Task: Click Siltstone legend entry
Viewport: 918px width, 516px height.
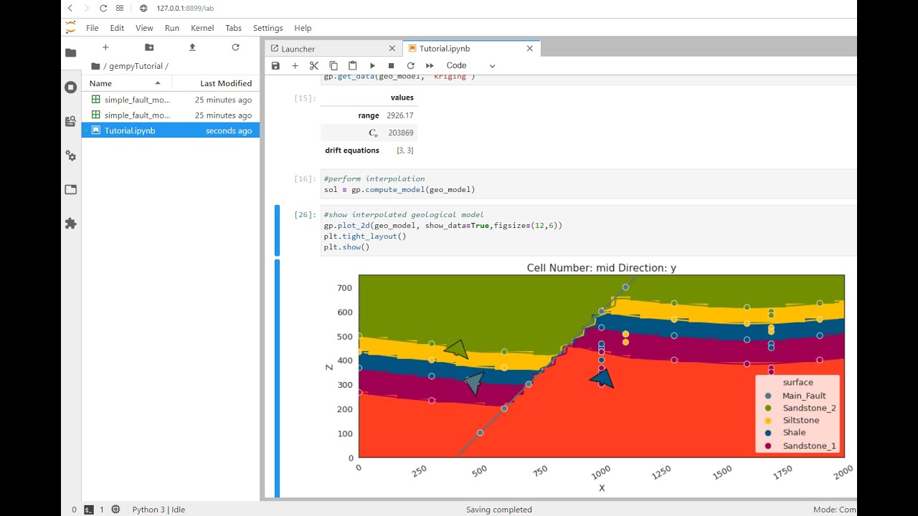Action: (x=792, y=420)
